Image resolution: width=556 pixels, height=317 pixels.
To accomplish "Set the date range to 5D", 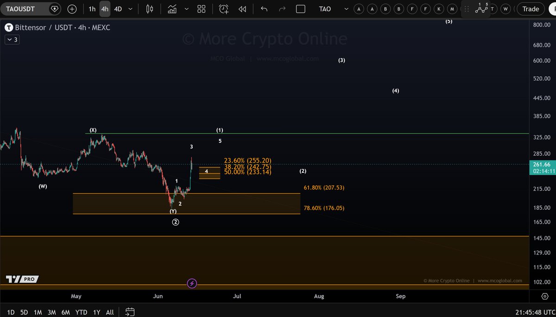I will click(x=24, y=312).
